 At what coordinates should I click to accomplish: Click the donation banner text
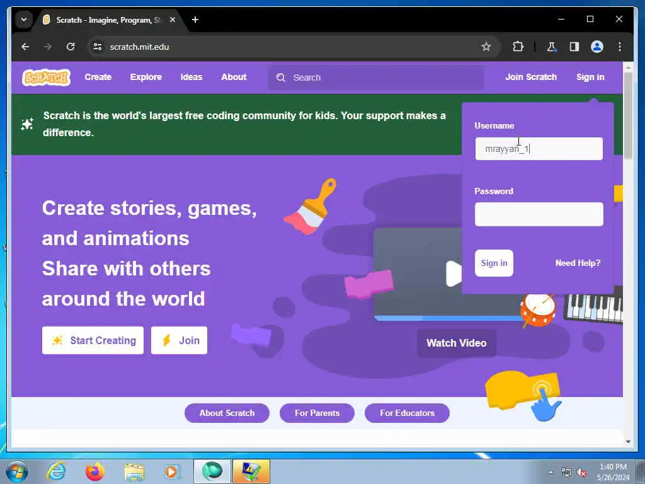point(244,124)
